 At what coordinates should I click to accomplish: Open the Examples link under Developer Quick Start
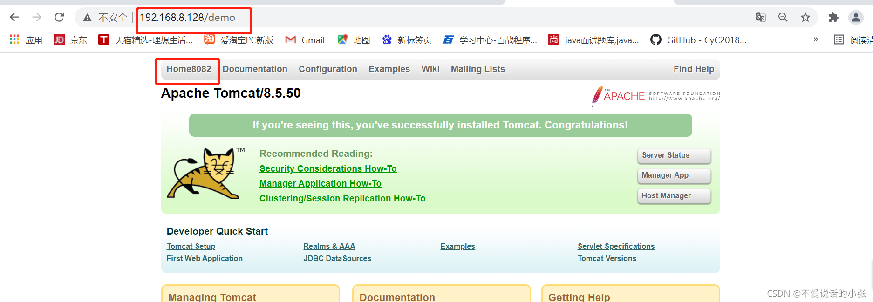coord(458,247)
